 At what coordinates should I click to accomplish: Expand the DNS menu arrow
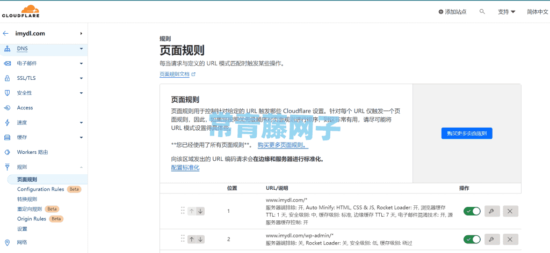[82, 49]
